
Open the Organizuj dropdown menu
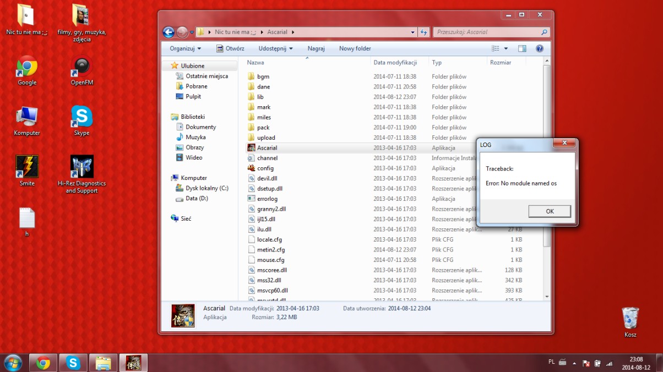pyautogui.click(x=186, y=48)
